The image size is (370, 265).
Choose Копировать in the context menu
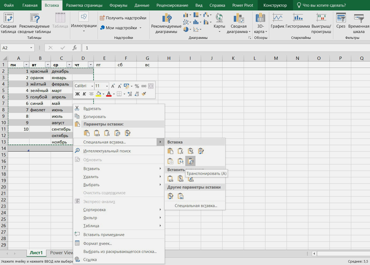95,116
